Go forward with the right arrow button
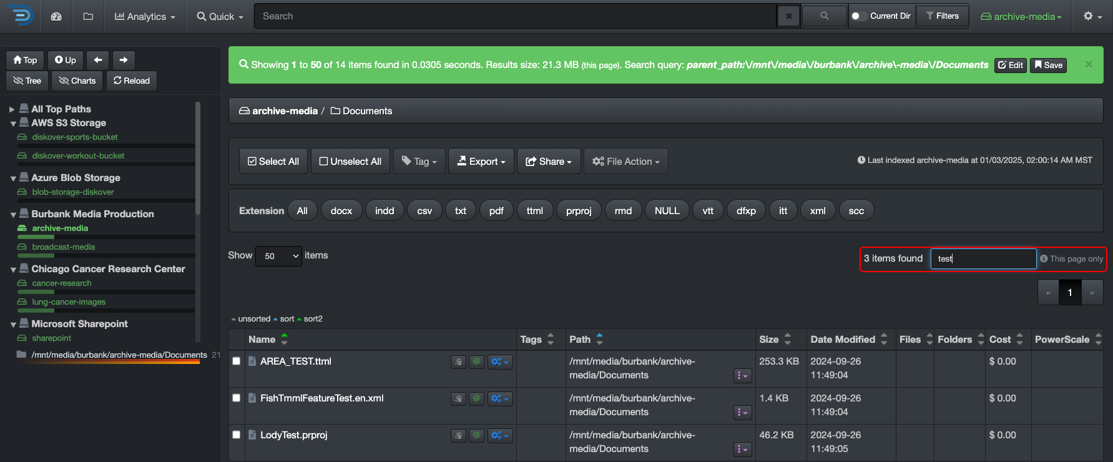 [124, 60]
